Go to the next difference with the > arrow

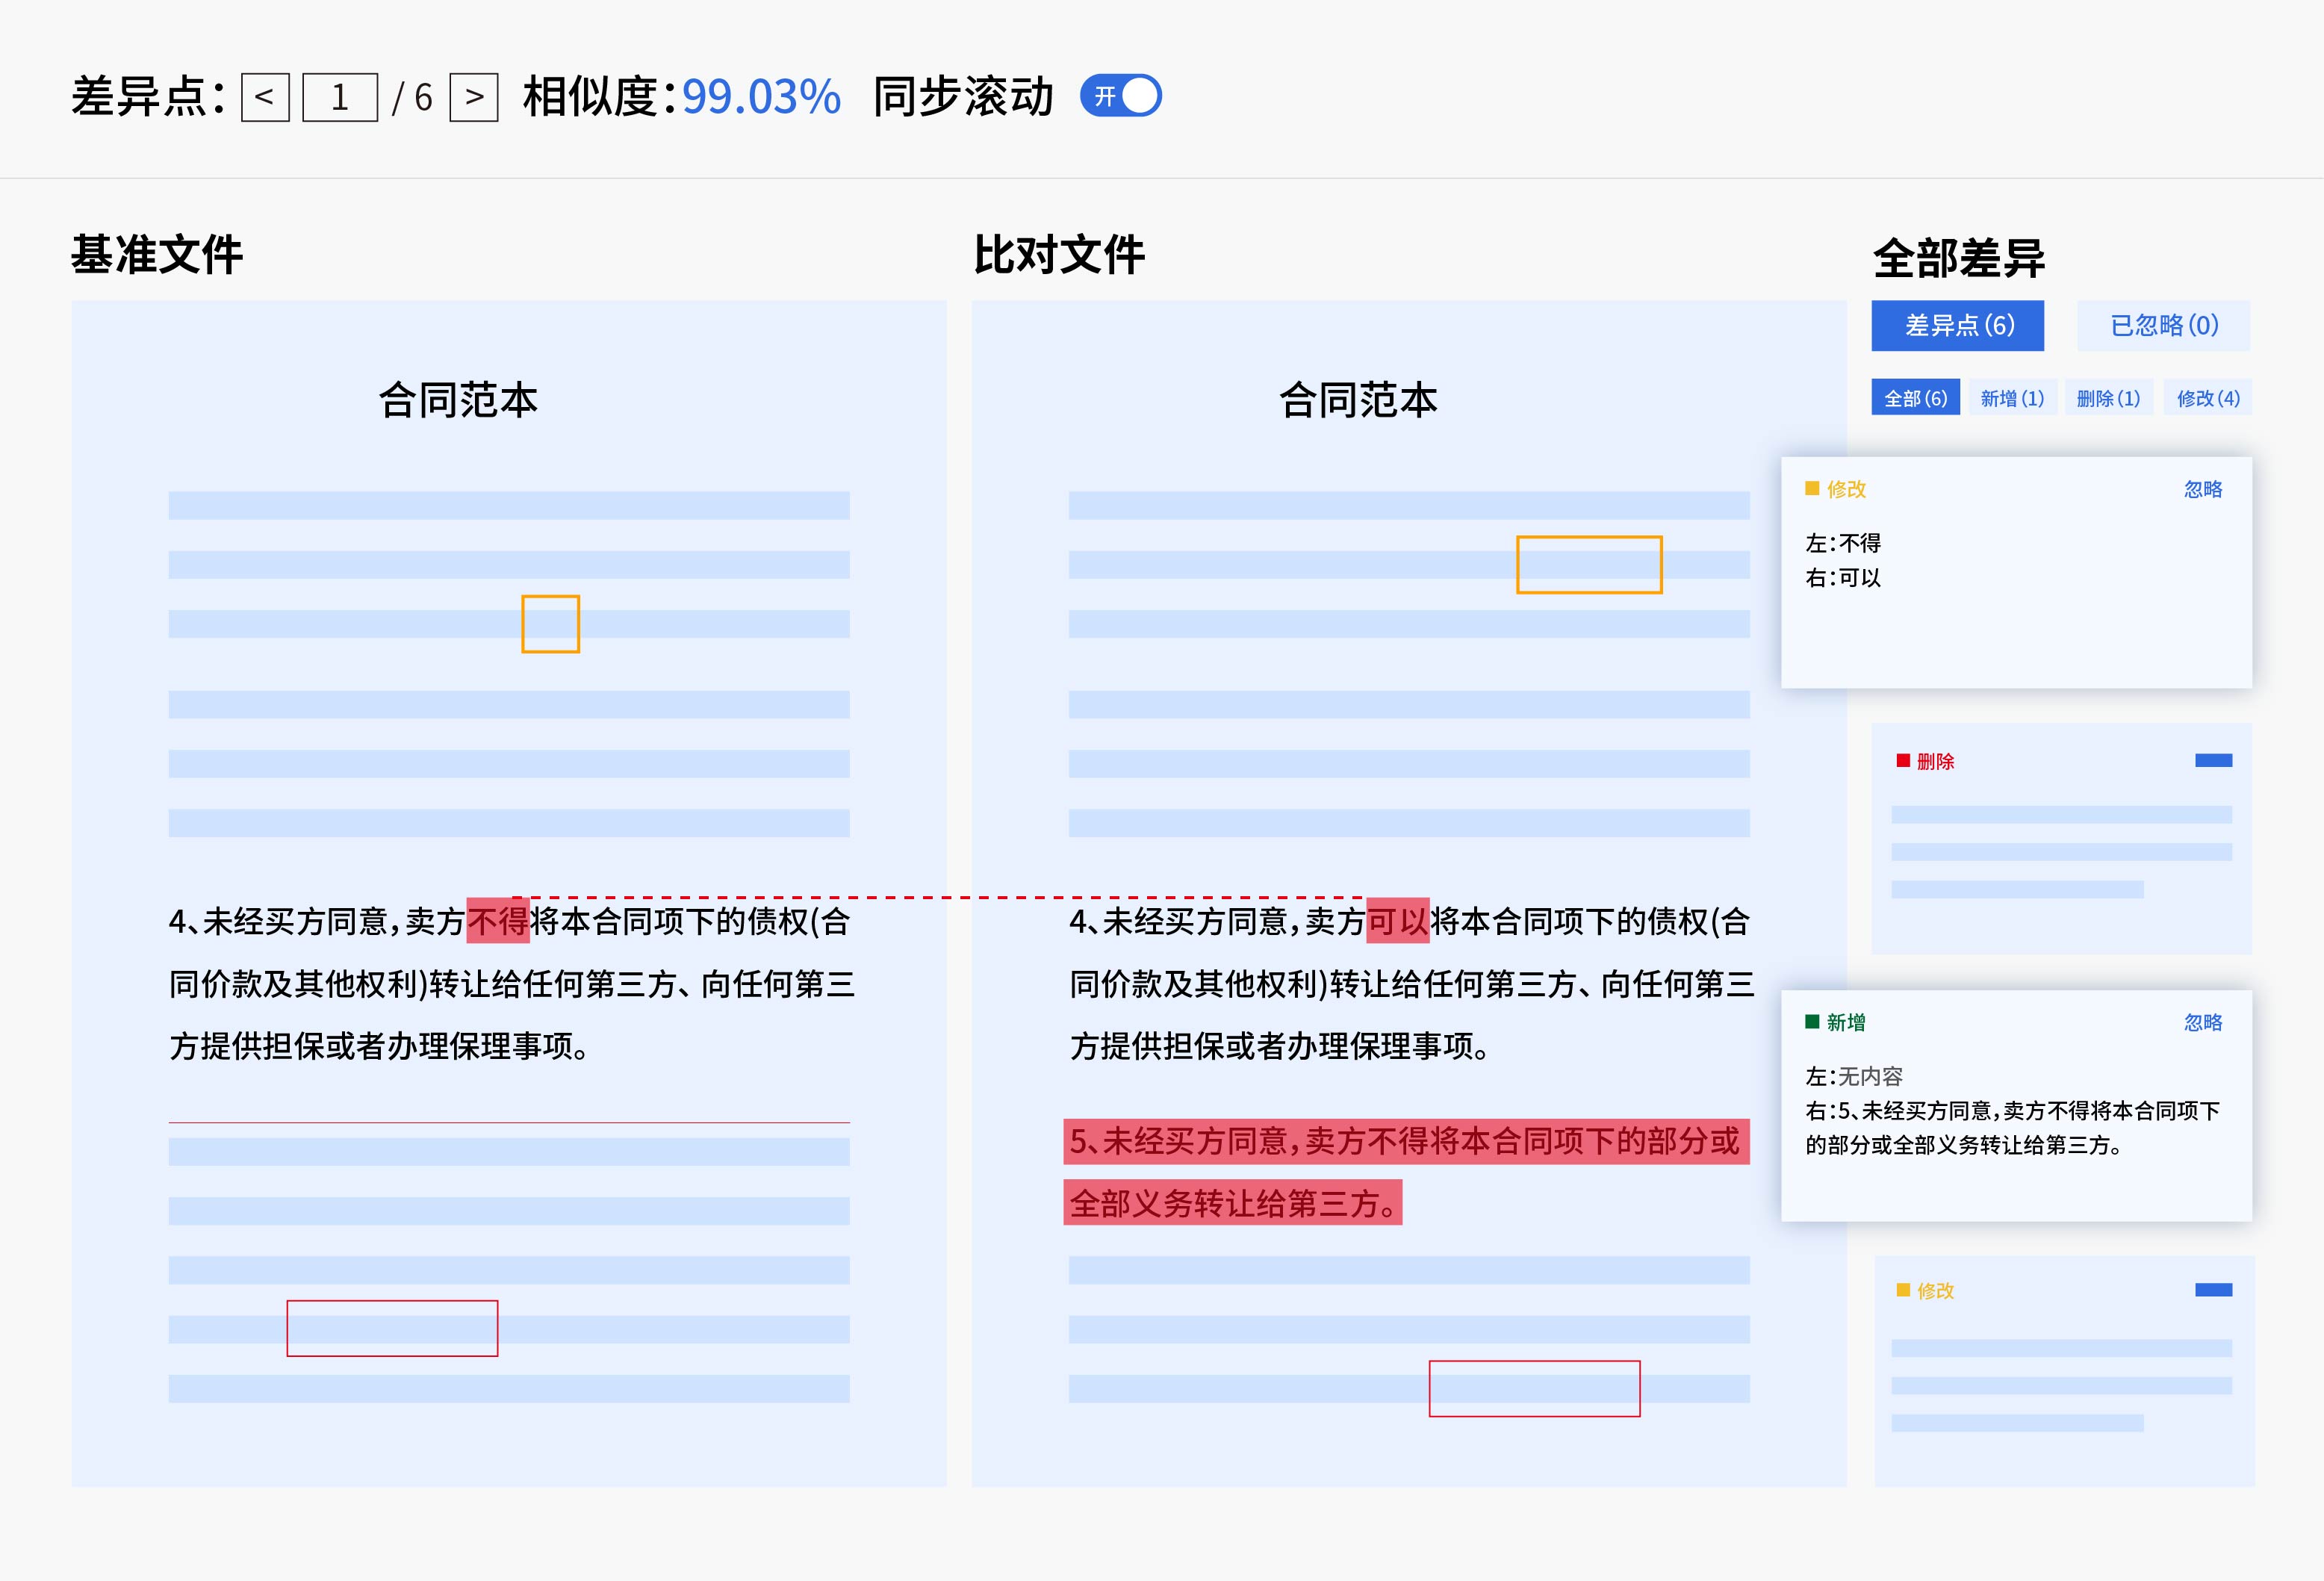click(474, 97)
